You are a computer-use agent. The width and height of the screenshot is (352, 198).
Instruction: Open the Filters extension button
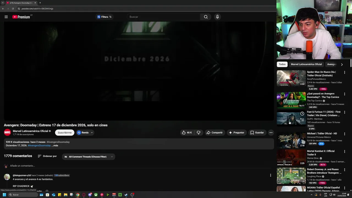[104, 17]
